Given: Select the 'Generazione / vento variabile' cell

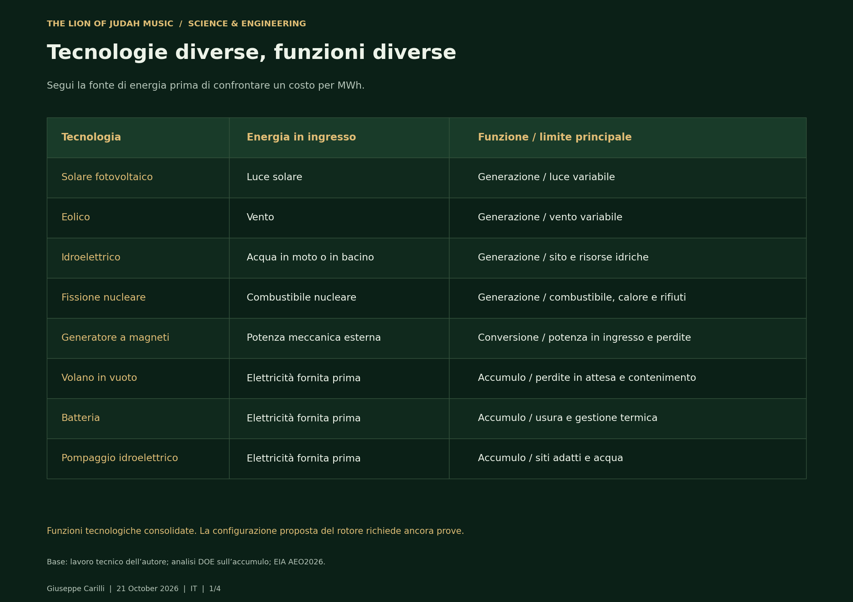Looking at the screenshot, I should [x=628, y=218].
